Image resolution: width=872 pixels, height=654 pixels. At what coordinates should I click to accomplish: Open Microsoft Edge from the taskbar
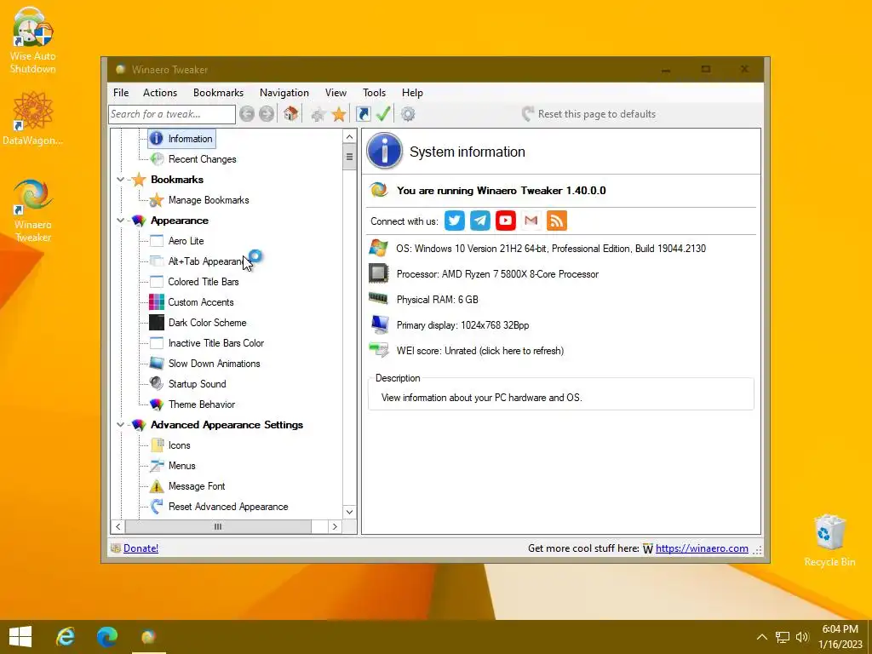coord(106,637)
